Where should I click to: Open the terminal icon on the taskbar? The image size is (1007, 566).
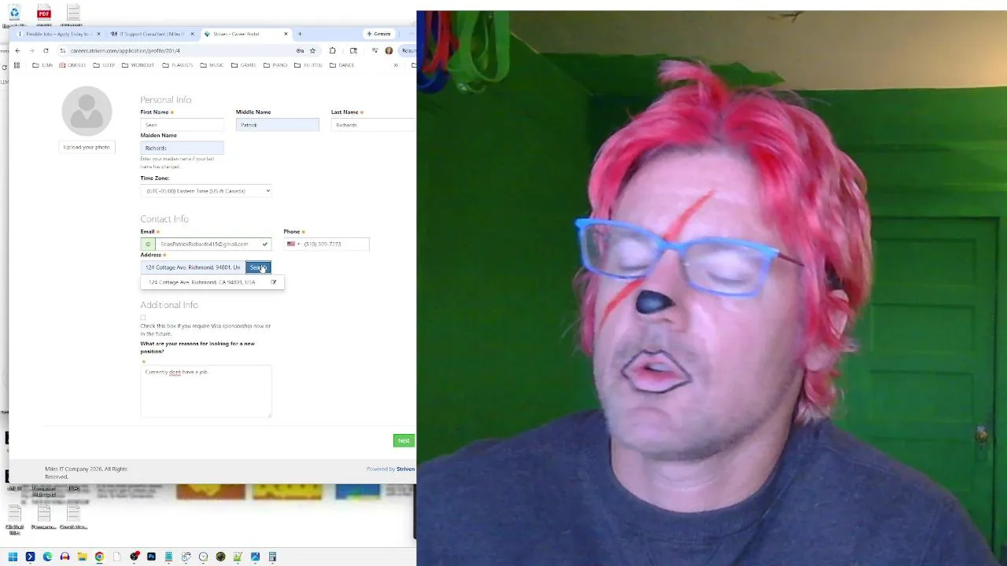click(x=30, y=557)
